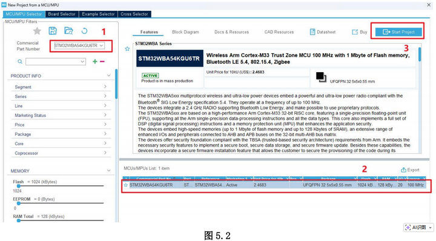Viewport: 436px width, 241px height.
Task: Click UFQFPN 32 5x5x0.55 mm cell in list
Action: point(327,185)
